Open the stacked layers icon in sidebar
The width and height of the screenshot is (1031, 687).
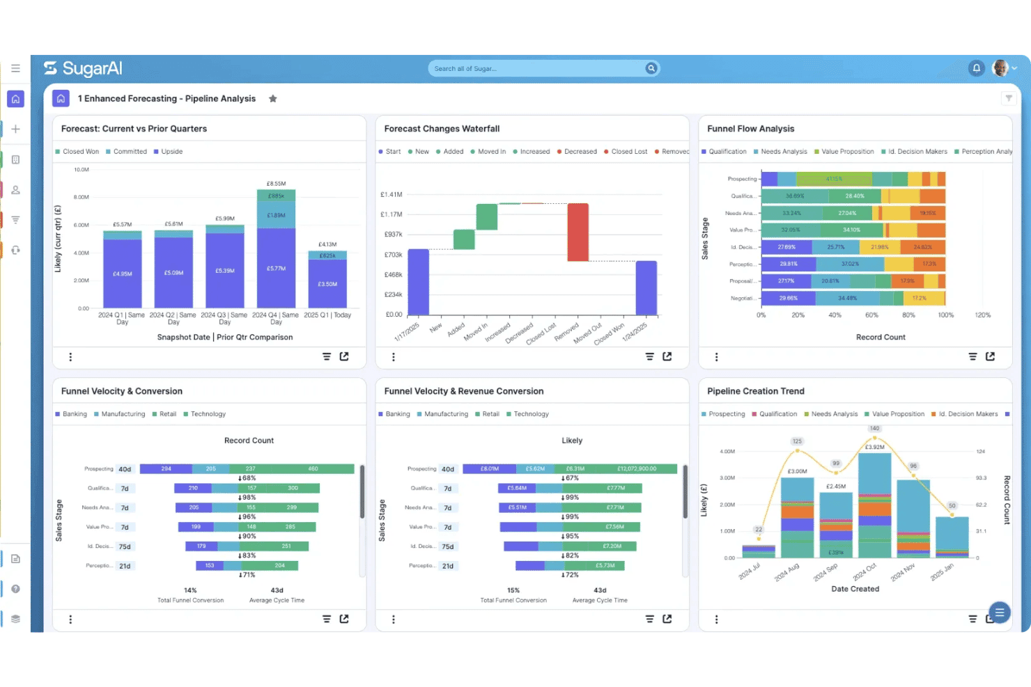click(x=15, y=619)
